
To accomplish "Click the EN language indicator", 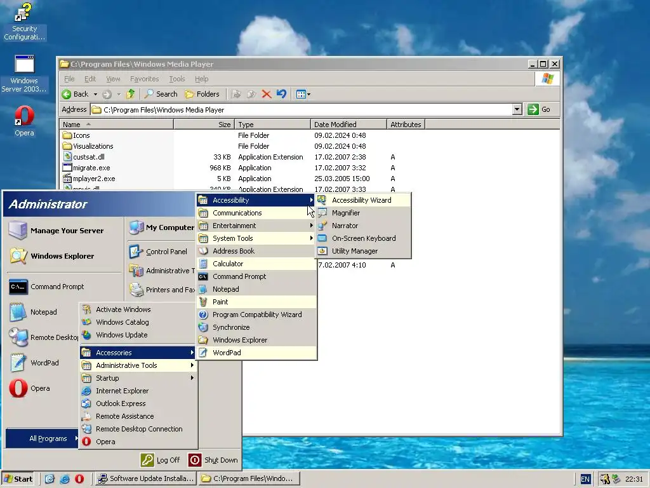I will click(585, 479).
